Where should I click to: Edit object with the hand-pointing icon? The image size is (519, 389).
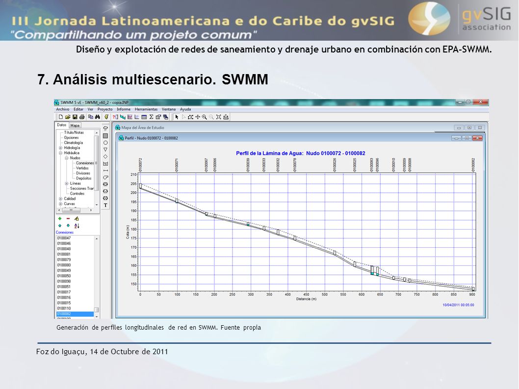pos(77,218)
